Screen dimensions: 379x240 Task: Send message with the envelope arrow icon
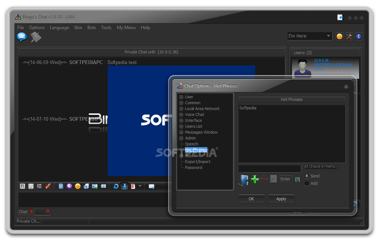(152, 186)
